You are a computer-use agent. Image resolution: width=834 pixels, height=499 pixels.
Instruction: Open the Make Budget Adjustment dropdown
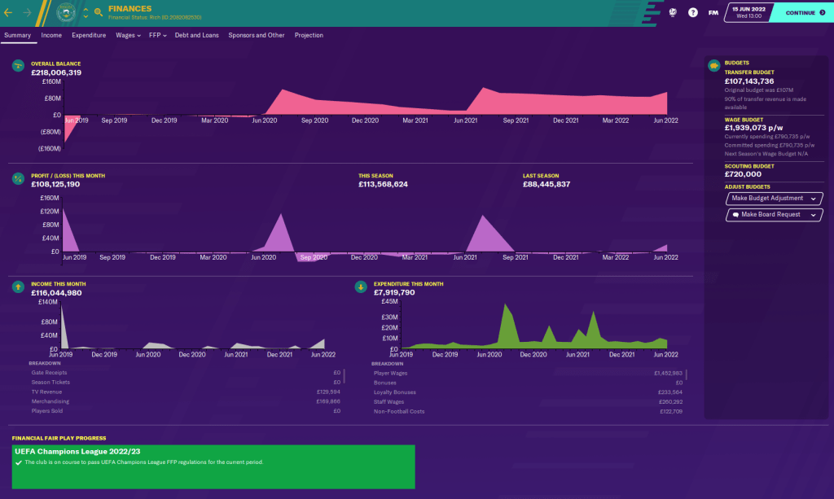774,198
